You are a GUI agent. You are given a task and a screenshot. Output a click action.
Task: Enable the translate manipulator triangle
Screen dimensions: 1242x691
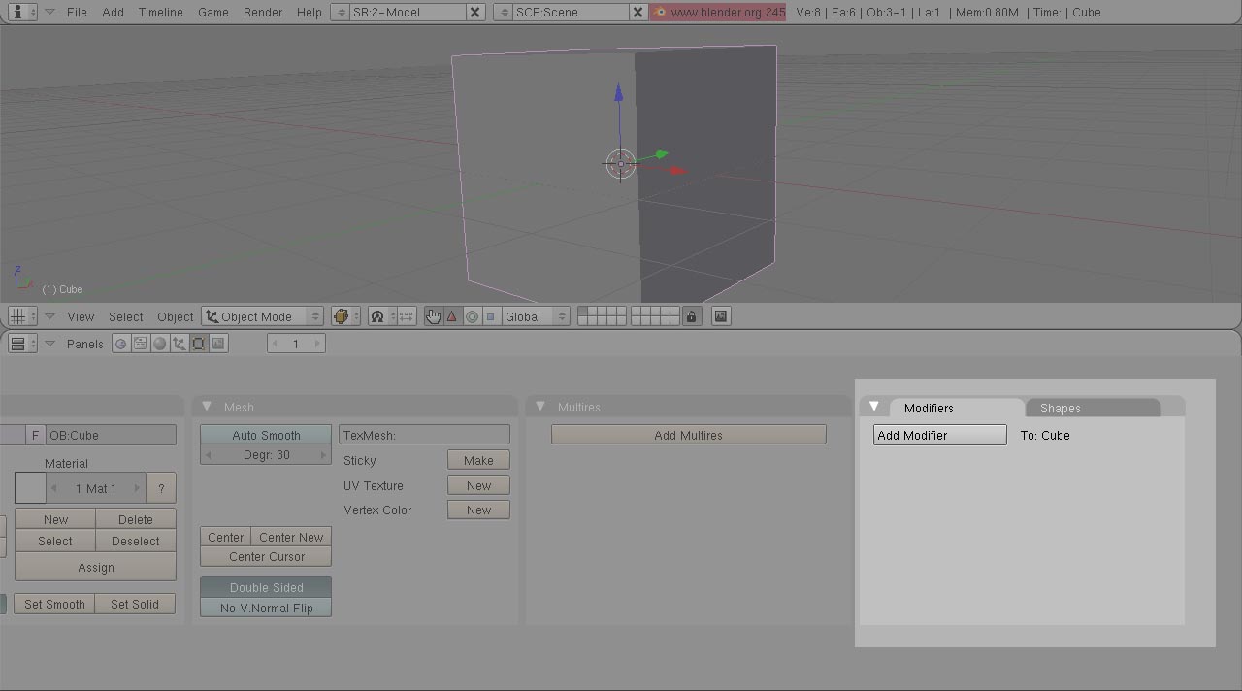pos(451,316)
